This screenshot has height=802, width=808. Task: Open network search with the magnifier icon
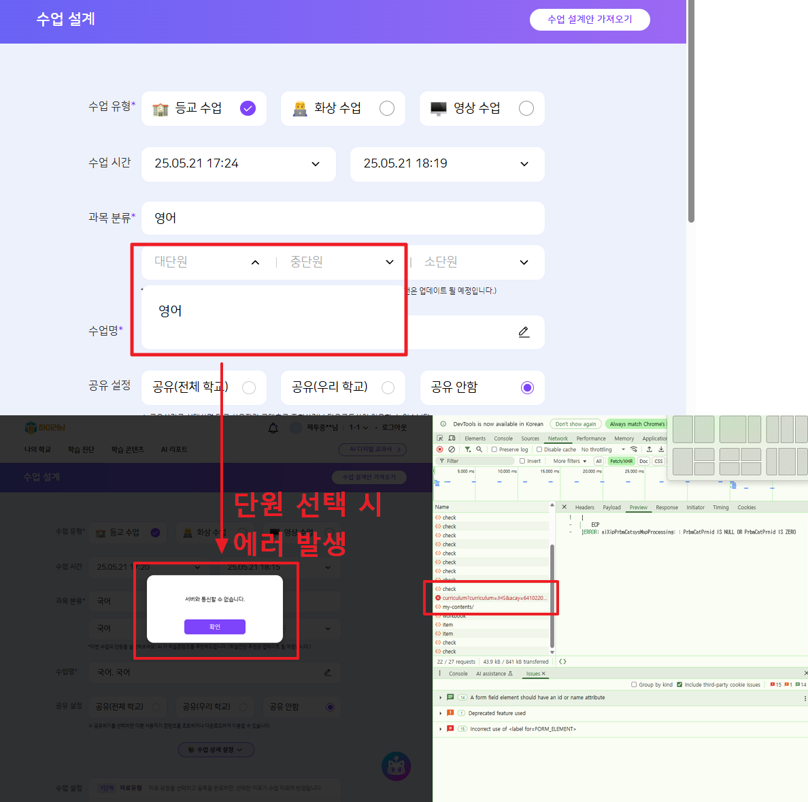(479, 449)
